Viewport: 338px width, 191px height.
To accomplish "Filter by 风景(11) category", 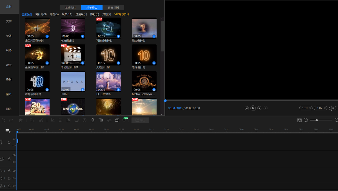I will click(x=67, y=14).
